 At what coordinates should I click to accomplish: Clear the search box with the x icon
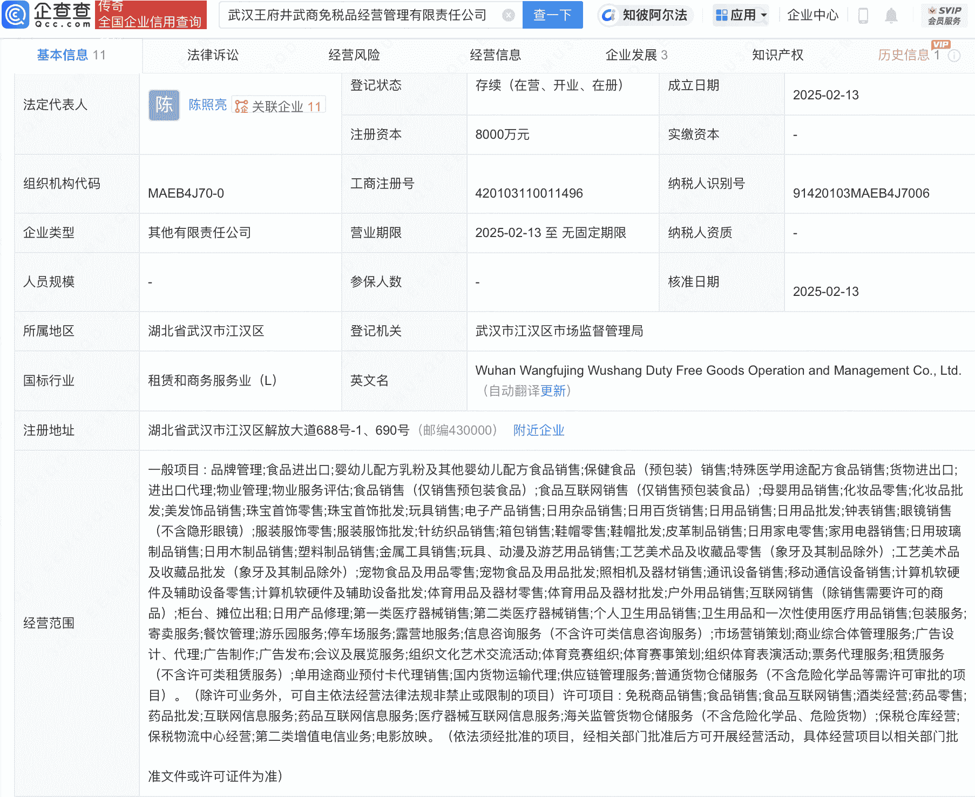coord(506,15)
